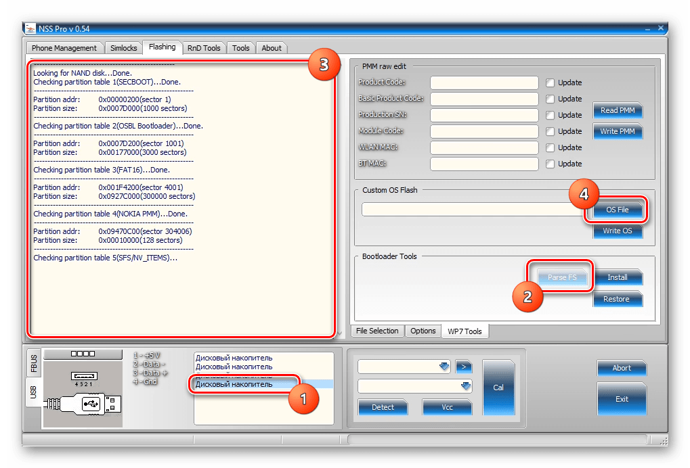The height and width of the screenshot is (468, 690).
Task: Open the RnD Tools tab
Action: tap(204, 48)
